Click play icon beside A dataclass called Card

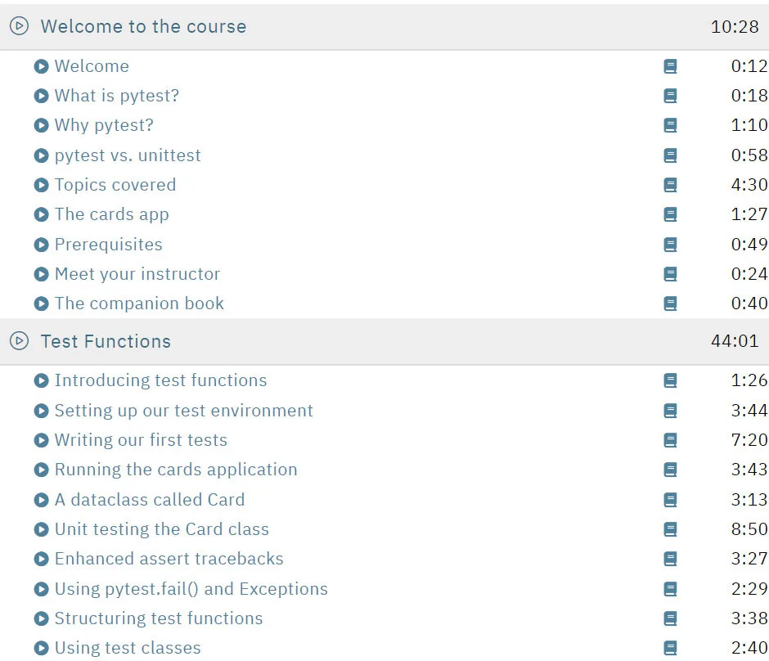[41, 500]
